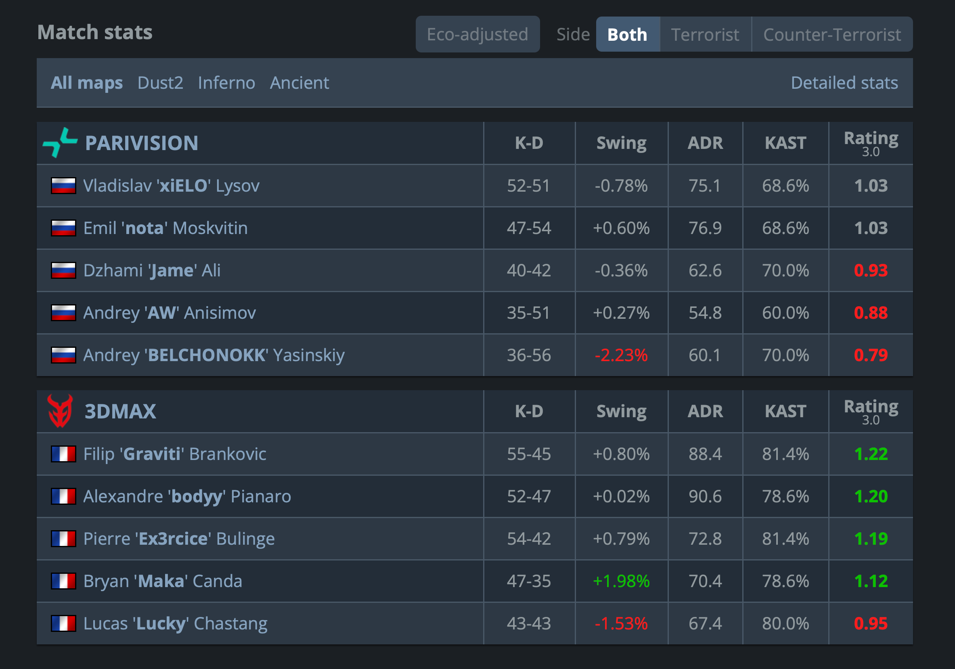The image size is (955, 669).
Task: Open the Detailed stats link
Action: 844,83
